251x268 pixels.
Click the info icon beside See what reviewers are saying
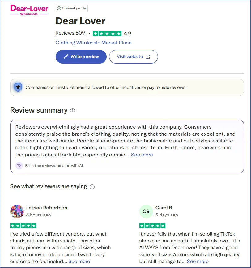pos(92,187)
